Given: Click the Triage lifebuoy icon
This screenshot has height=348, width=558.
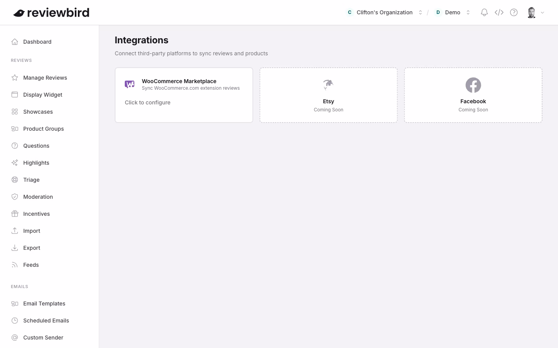Looking at the screenshot, I should coord(15,180).
